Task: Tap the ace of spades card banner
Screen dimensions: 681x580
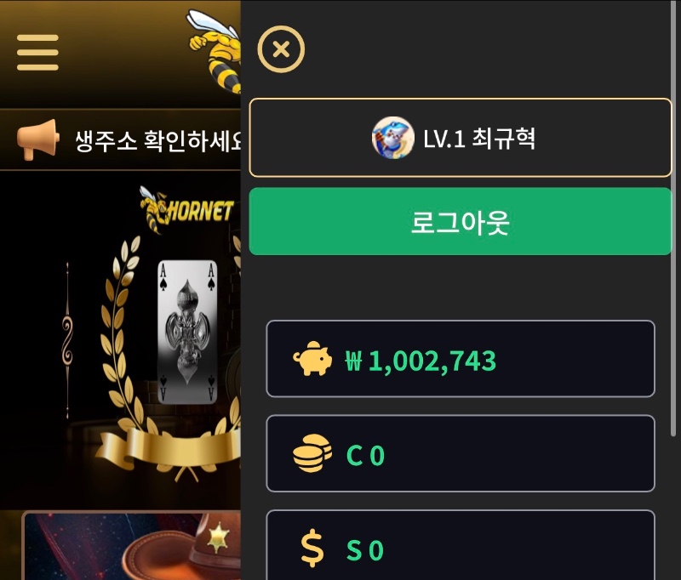Action: [187, 332]
